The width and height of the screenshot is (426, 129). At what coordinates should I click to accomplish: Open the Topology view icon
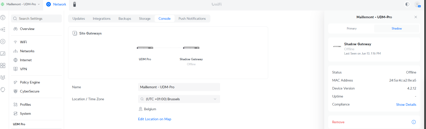click(x=3, y=29)
